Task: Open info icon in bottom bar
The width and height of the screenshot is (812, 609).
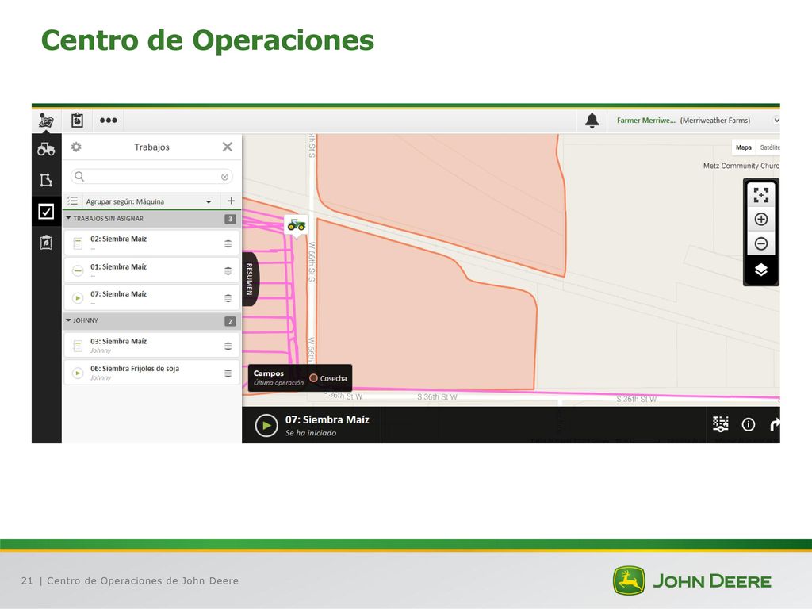Action: [749, 425]
